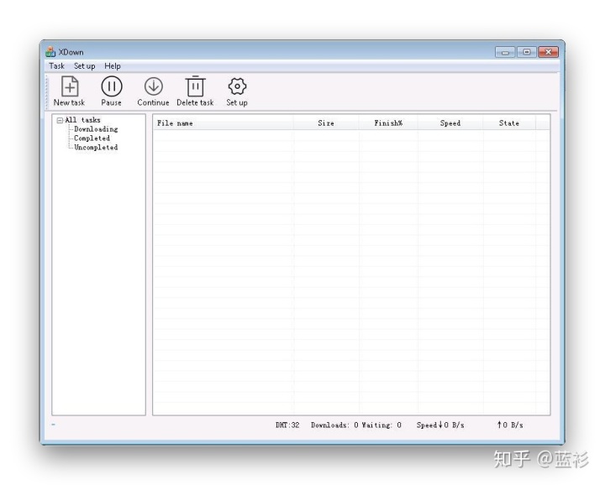Select All tasks in the tree
Viewport: 605px width, 485px height.
pyautogui.click(x=82, y=120)
